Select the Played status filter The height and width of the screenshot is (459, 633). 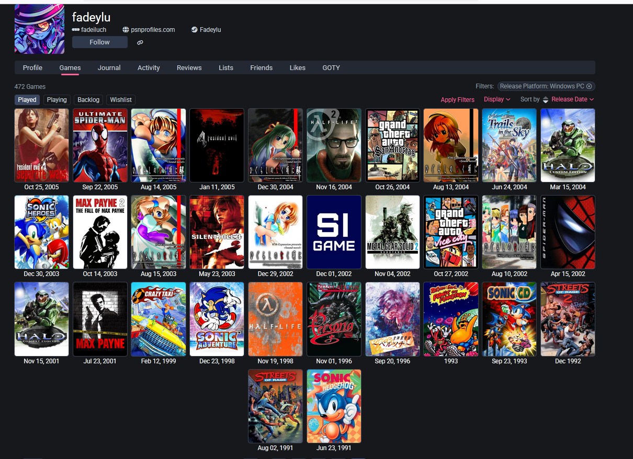[x=27, y=100]
